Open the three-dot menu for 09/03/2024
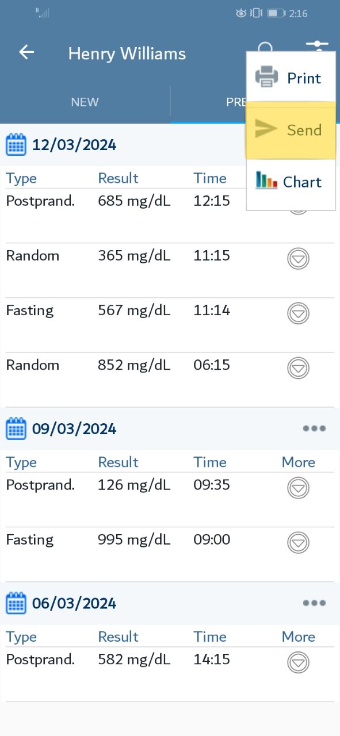Viewport: 340px width, 736px height. (x=314, y=428)
